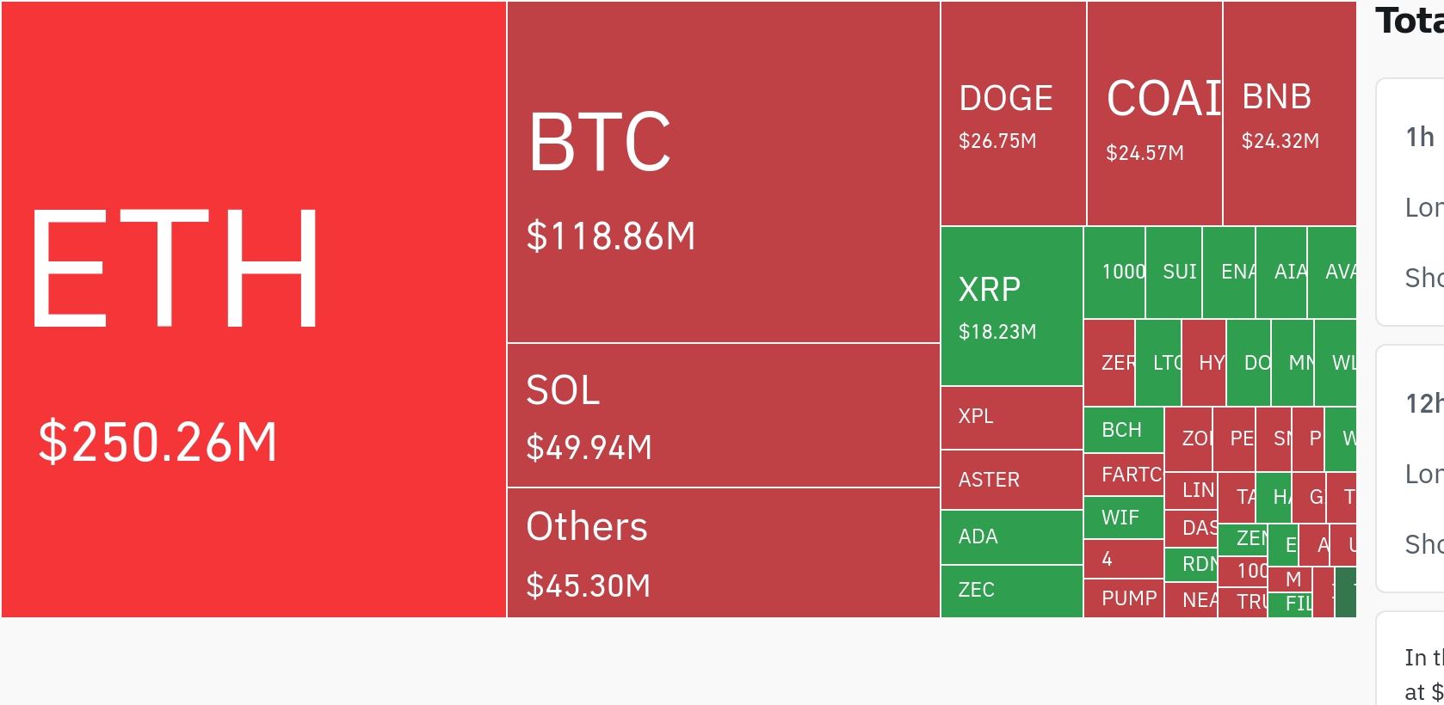The height and width of the screenshot is (705, 1444).
Task: Click the ETH $250.26M liquidation tile
Action: 254,310
